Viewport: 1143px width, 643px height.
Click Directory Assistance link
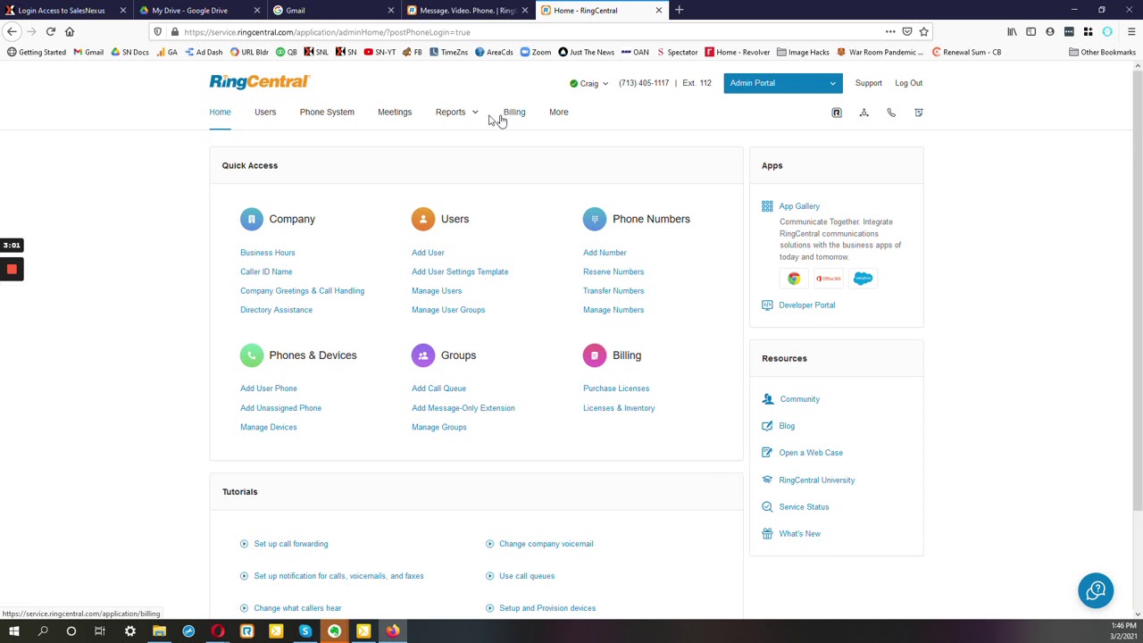(x=276, y=310)
